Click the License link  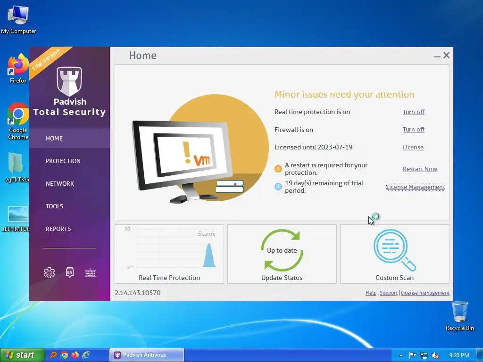[x=413, y=148]
